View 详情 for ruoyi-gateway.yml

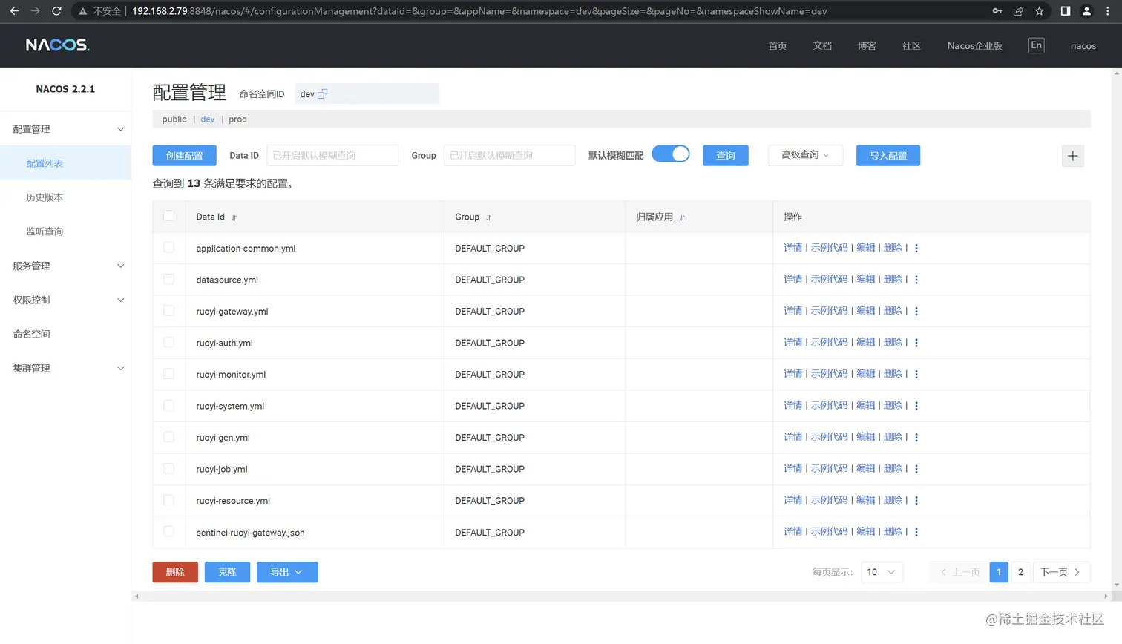click(x=793, y=311)
